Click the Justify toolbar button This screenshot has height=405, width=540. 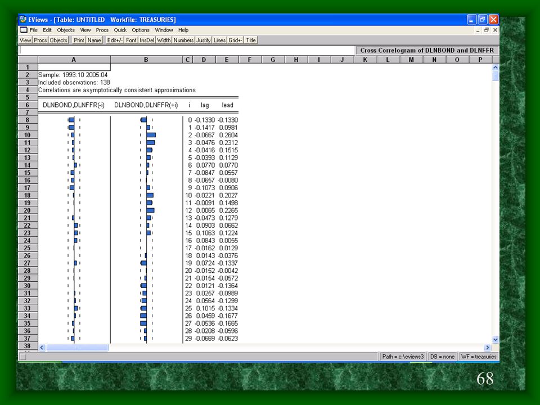pyautogui.click(x=204, y=40)
